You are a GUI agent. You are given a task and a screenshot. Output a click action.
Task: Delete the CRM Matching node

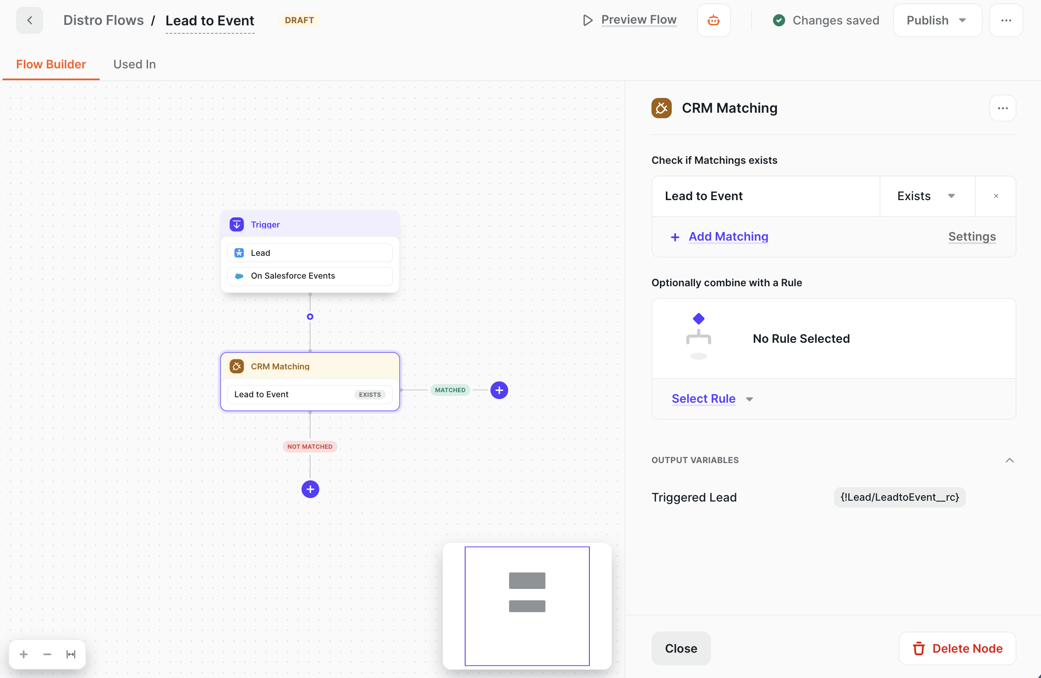[957, 648]
